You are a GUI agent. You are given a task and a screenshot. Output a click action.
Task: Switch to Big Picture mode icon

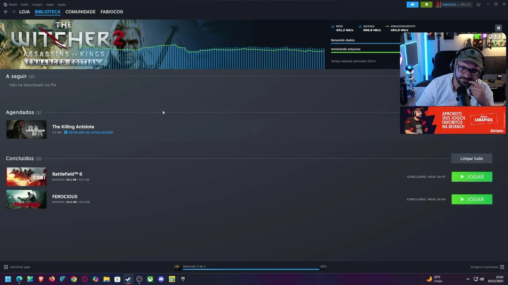point(478,4)
